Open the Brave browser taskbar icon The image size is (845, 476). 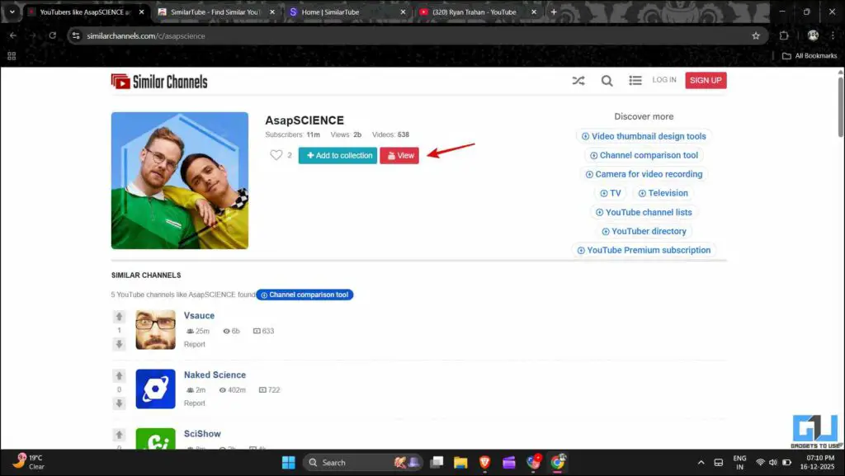484,462
